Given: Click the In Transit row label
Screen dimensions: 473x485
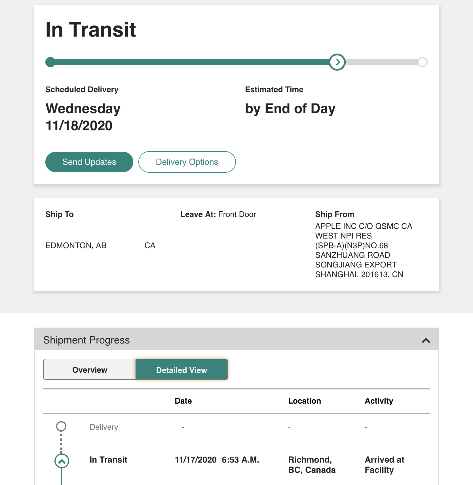Looking at the screenshot, I should [108, 459].
